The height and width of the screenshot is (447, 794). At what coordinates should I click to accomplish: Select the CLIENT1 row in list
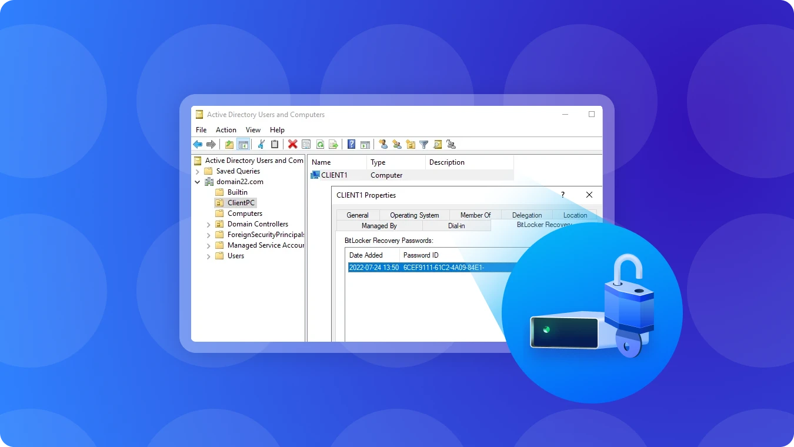(x=411, y=175)
